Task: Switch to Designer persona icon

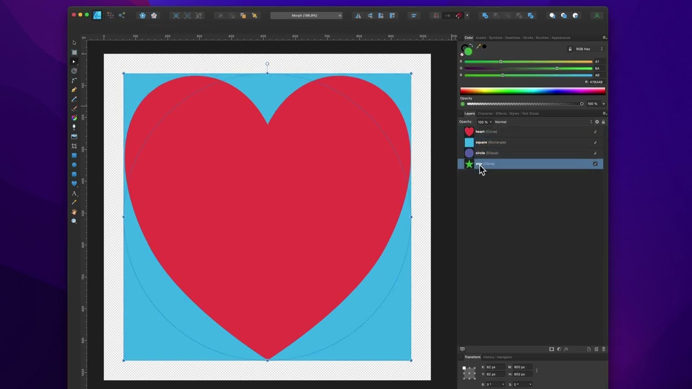Action: (97, 15)
